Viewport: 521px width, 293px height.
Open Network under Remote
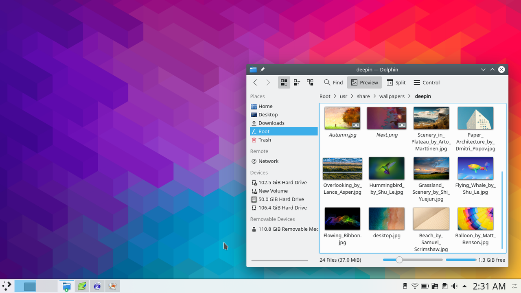pyautogui.click(x=284, y=161)
